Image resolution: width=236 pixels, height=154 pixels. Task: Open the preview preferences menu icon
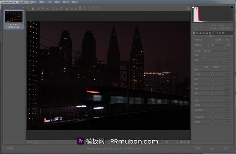pyautogui.click(x=188, y=142)
